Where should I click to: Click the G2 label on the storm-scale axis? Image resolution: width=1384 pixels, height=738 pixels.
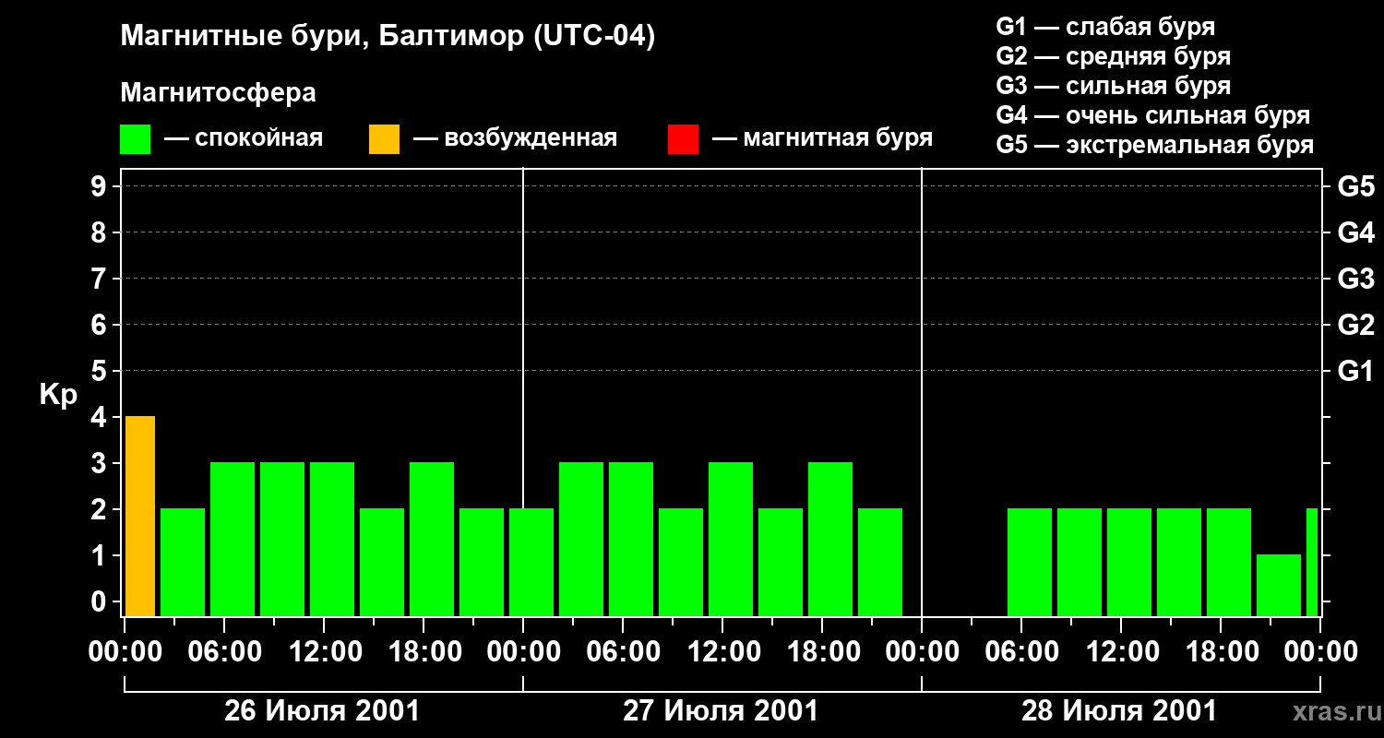tap(1356, 325)
